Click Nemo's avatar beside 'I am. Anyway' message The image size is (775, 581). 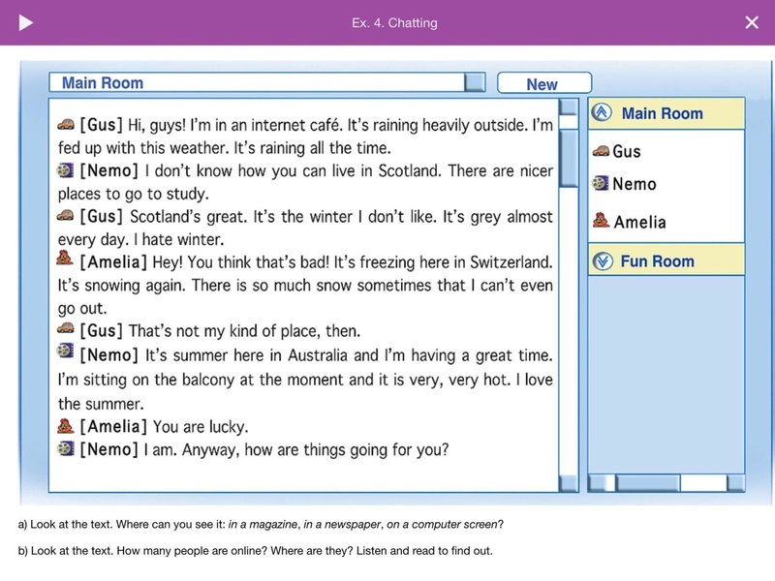tap(66, 448)
